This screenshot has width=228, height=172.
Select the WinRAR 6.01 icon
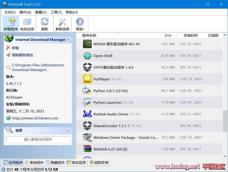tap(87, 149)
